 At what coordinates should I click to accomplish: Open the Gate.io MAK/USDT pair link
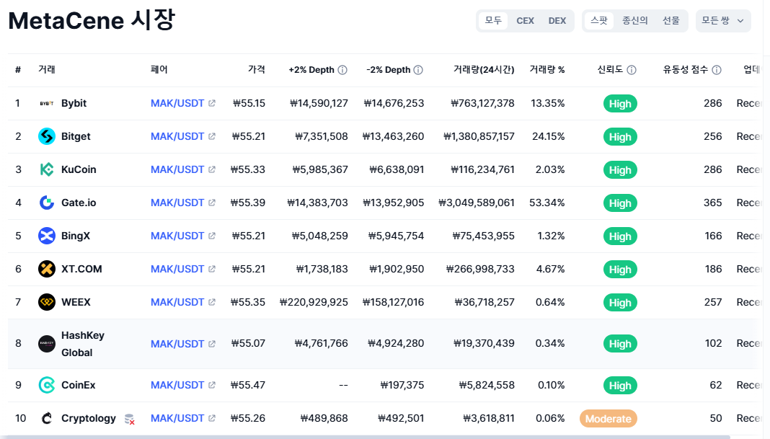(177, 203)
